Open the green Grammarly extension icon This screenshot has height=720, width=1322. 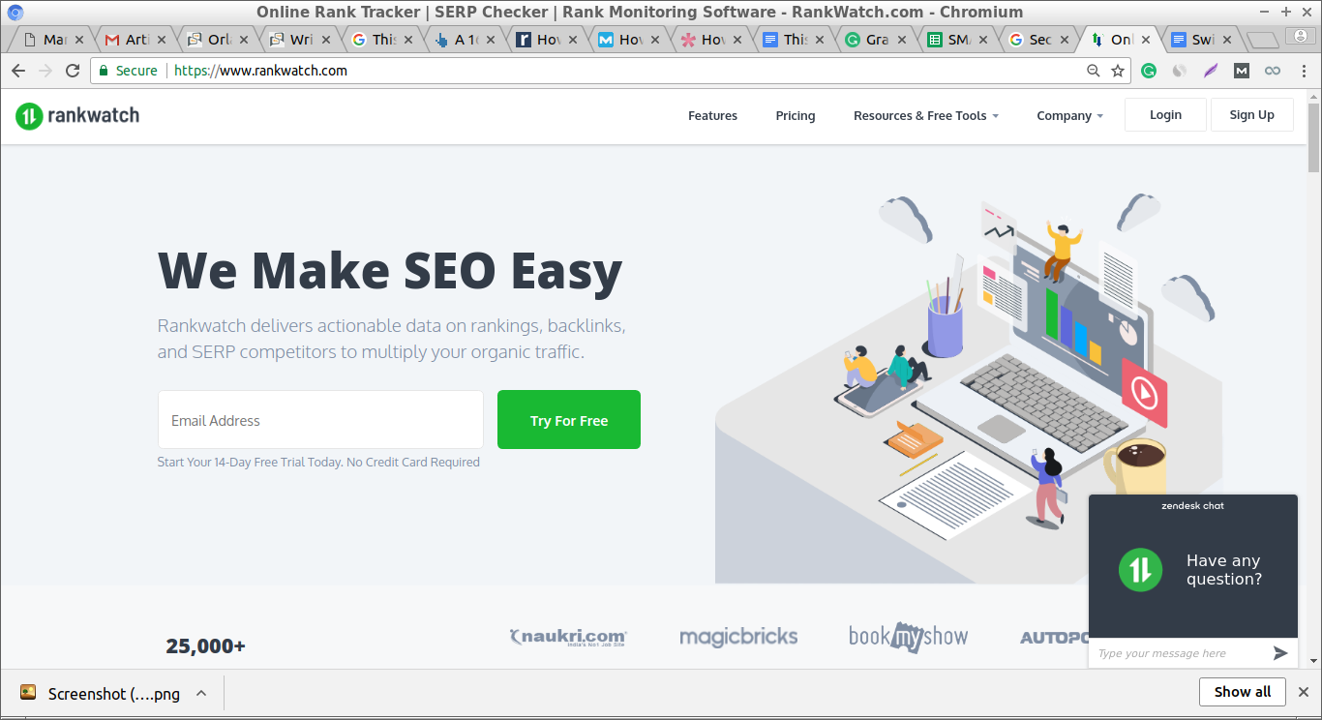click(1149, 71)
